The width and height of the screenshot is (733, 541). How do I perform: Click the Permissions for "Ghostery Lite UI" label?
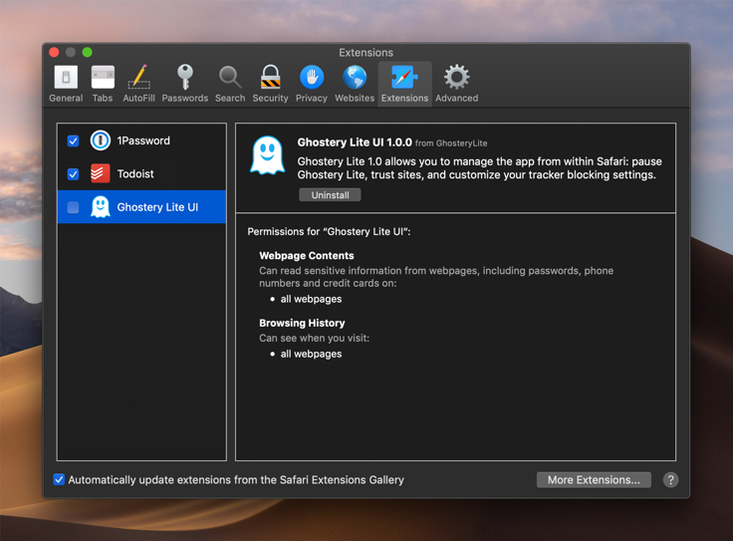click(329, 232)
